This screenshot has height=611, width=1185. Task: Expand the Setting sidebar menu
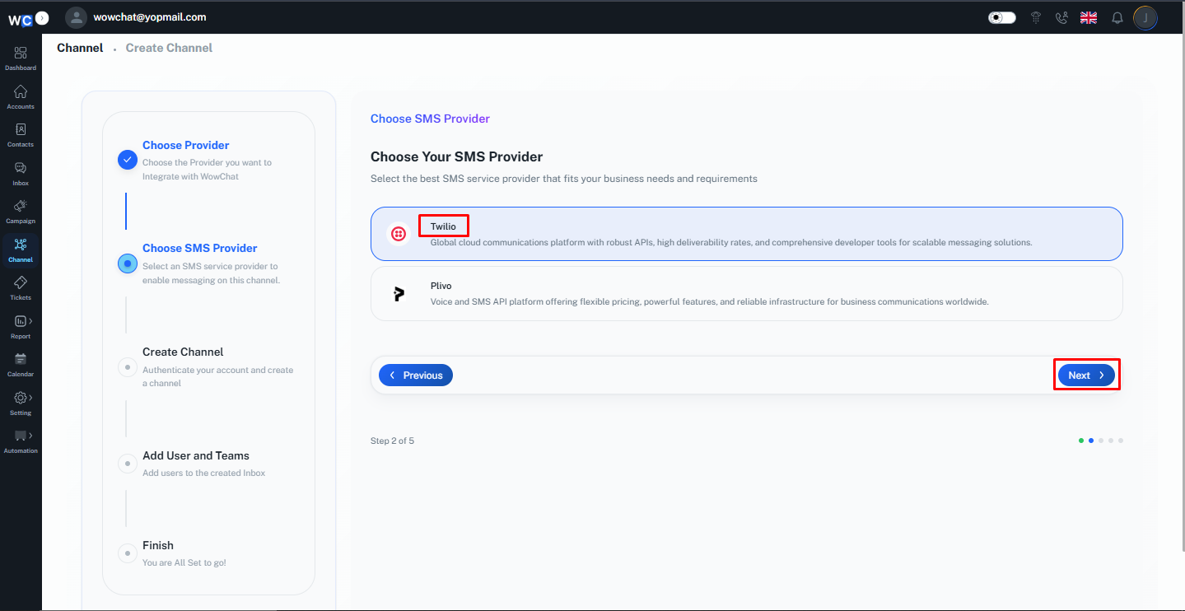[21, 403]
